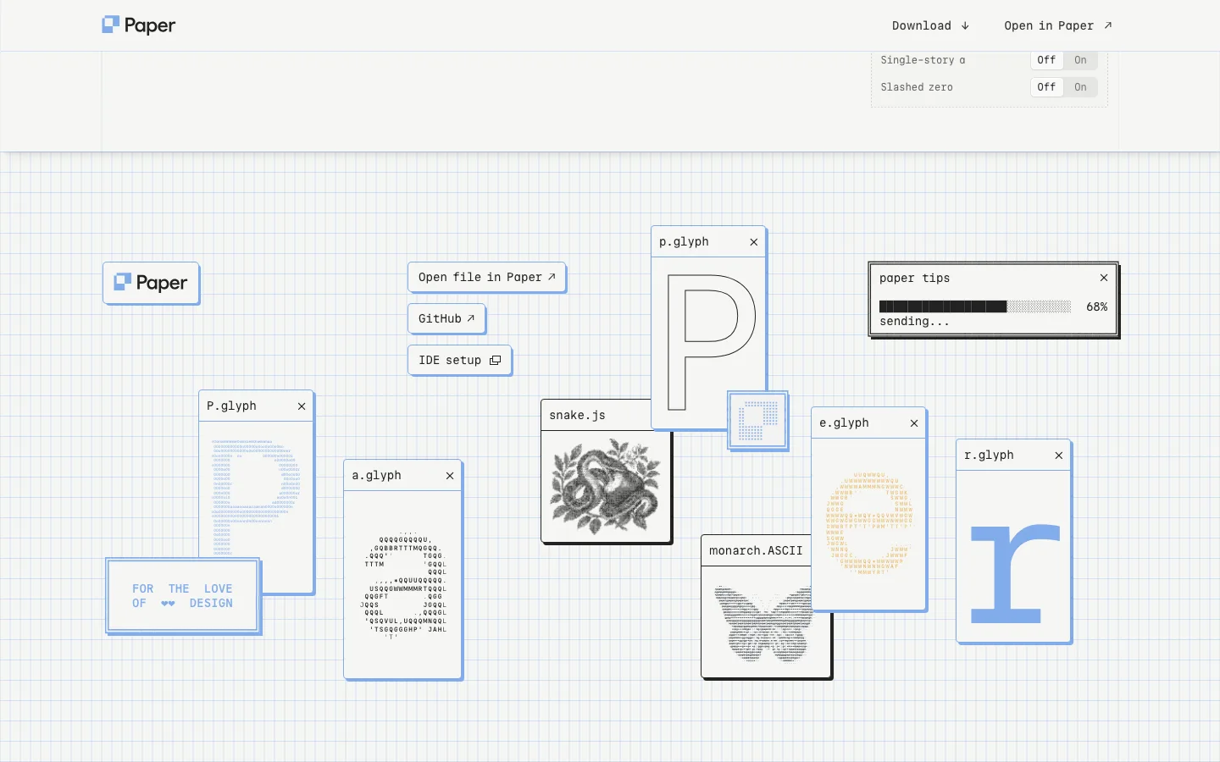Click the Paper logo card on the canvas
1220x762 pixels.
coord(151,283)
